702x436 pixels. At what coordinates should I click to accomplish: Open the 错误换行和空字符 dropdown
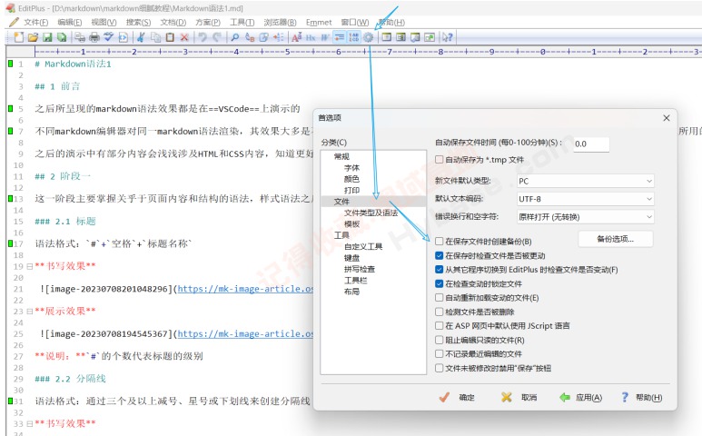coord(585,217)
